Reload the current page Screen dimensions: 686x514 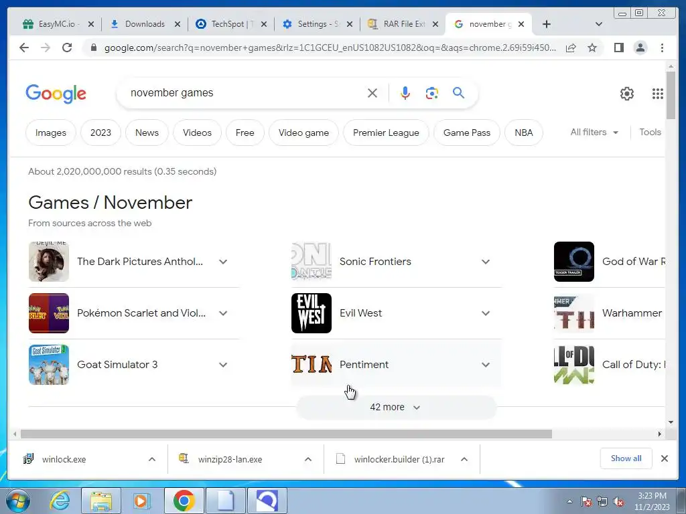(x=67, y=48)
